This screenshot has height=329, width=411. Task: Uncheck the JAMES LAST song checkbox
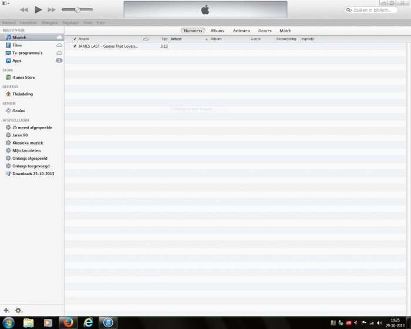(x=75, y=46)
